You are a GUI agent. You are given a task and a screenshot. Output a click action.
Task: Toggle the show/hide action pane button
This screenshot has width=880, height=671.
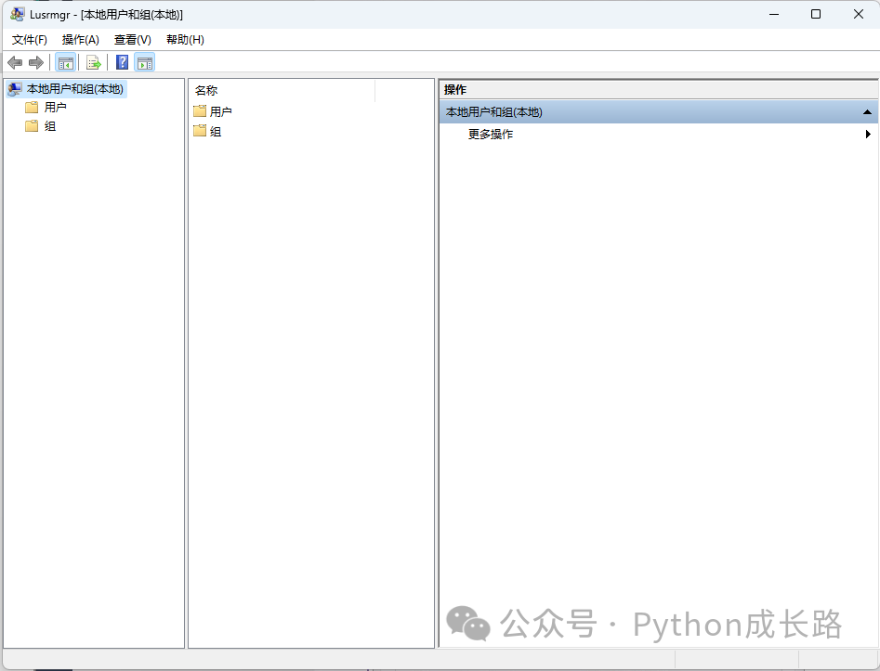tap(144, 62)
